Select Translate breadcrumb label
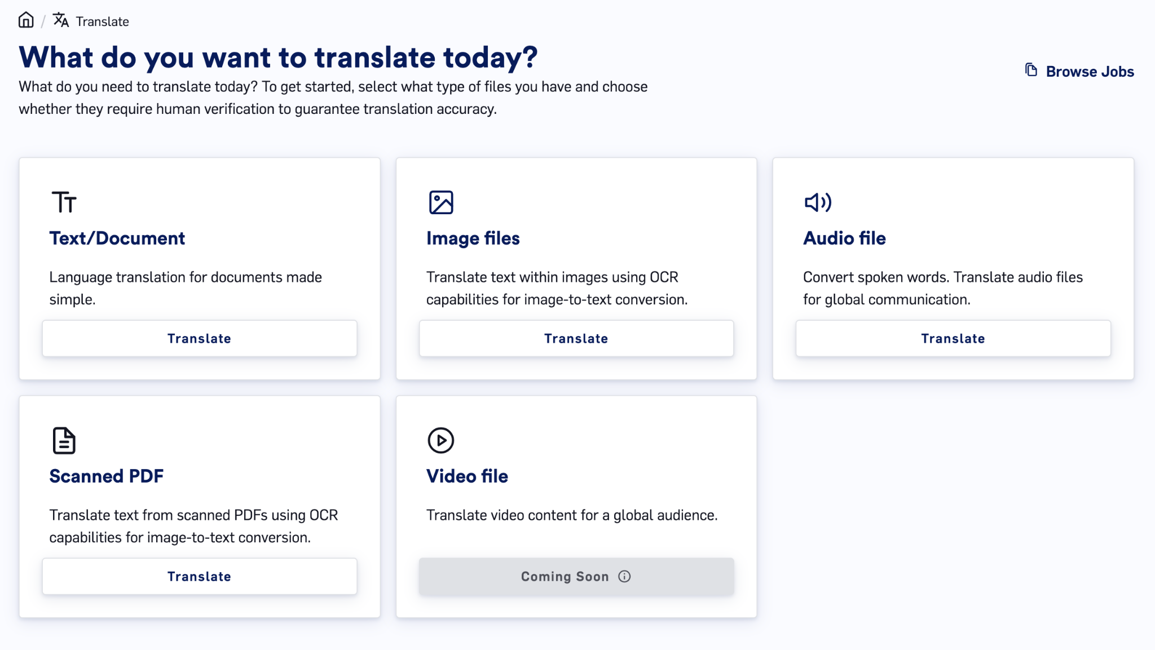 pyautogui.click(x=103, y=21)
